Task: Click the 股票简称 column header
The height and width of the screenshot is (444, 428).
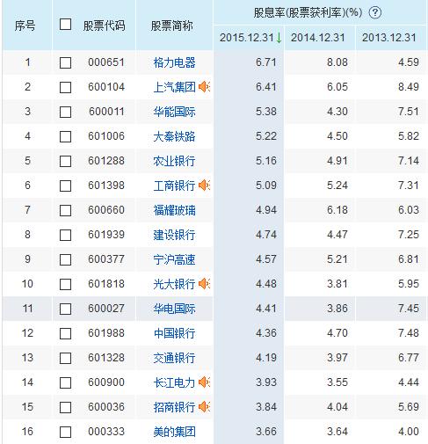Action: pyautogui.click(x=172, y=25)
